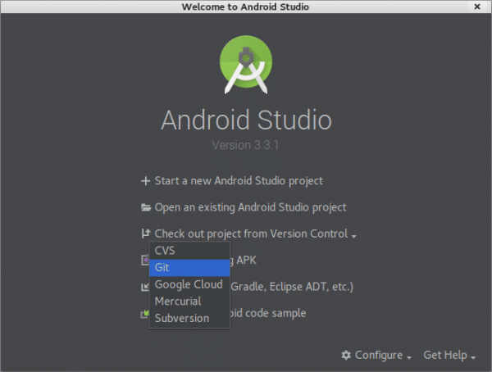Click the Import project icon
This screenshot has width=492, height=372.
144,286
